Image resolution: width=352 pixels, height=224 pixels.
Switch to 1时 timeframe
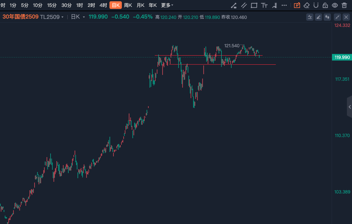(80, 5)
